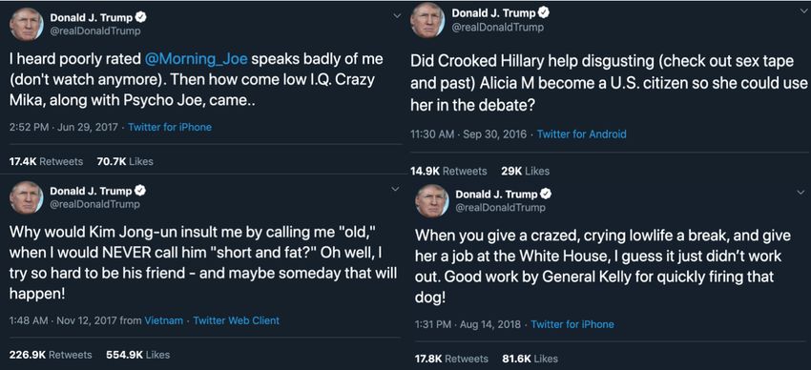Screen dimensions: 811x370
Task: Click the Vietnam location link
Action: (163, 321)
